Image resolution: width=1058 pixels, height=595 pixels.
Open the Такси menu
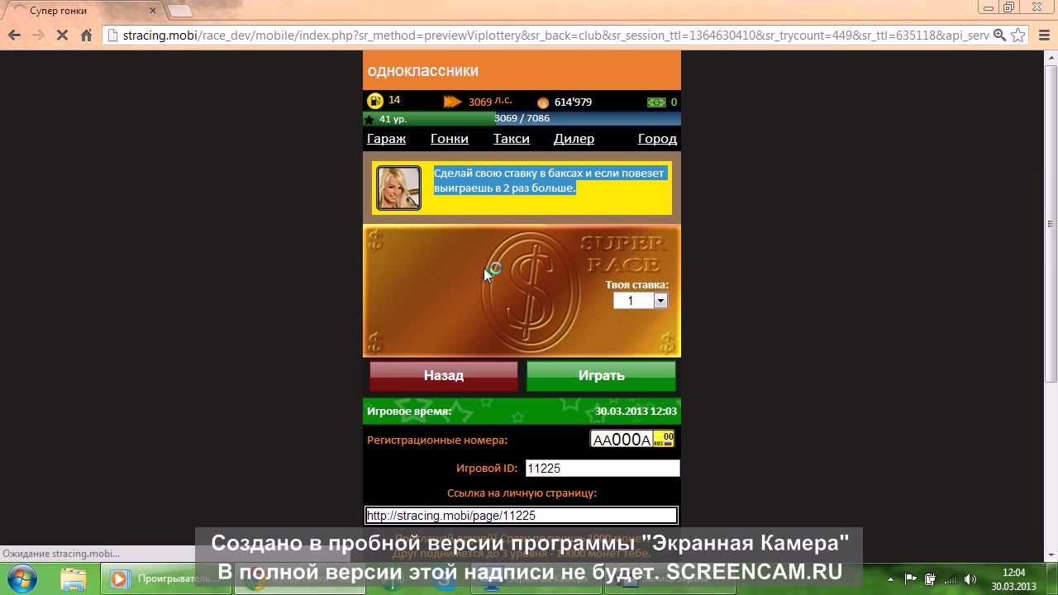512,139
